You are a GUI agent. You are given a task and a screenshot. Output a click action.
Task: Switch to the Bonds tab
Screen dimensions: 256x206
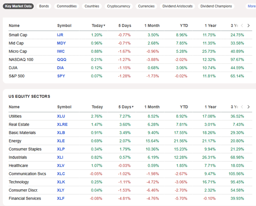(x=44, y=6)
